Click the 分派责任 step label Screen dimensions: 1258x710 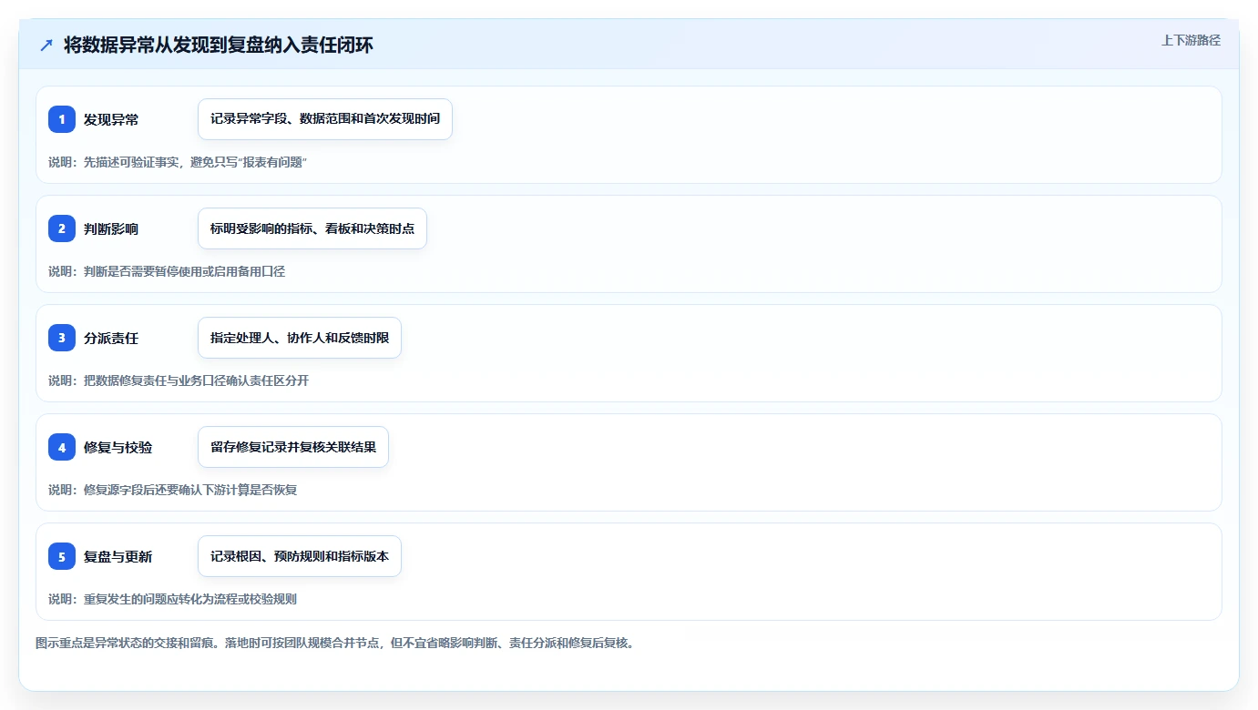point(111,338)
